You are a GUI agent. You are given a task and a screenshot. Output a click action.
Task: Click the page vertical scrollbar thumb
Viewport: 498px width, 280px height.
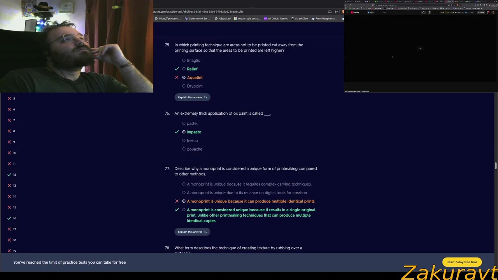click(x=496, y=166)
